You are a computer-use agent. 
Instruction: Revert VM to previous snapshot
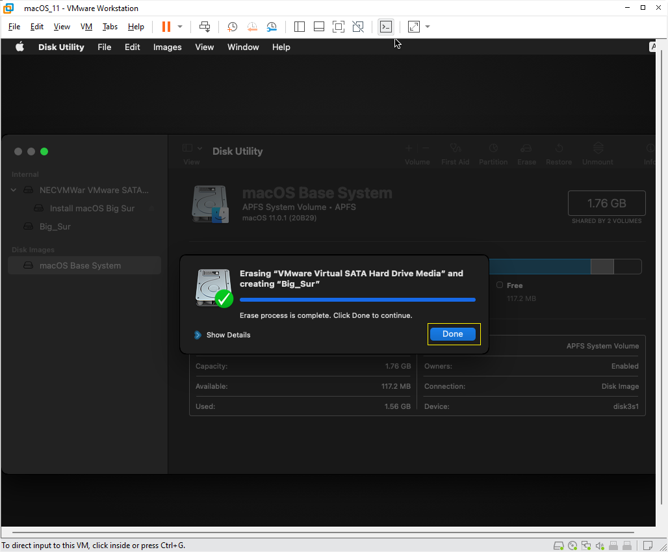252,27
